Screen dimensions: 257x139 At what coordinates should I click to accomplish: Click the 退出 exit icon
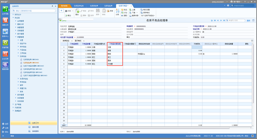pos(3,132)
